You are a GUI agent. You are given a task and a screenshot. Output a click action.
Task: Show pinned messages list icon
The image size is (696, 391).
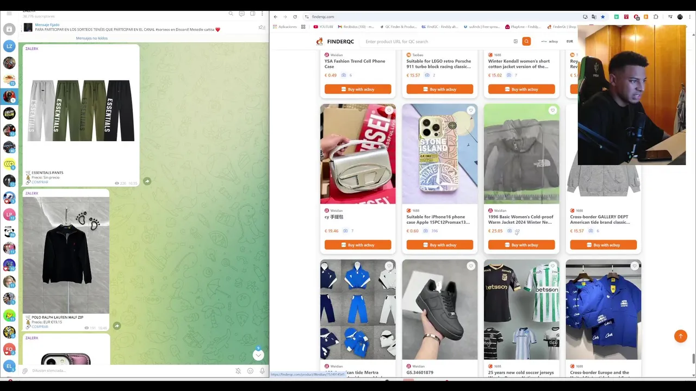coord(262,27)
